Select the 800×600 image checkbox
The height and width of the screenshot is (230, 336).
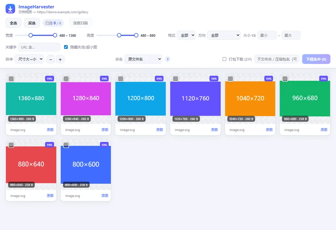click(x=66, y=145)
